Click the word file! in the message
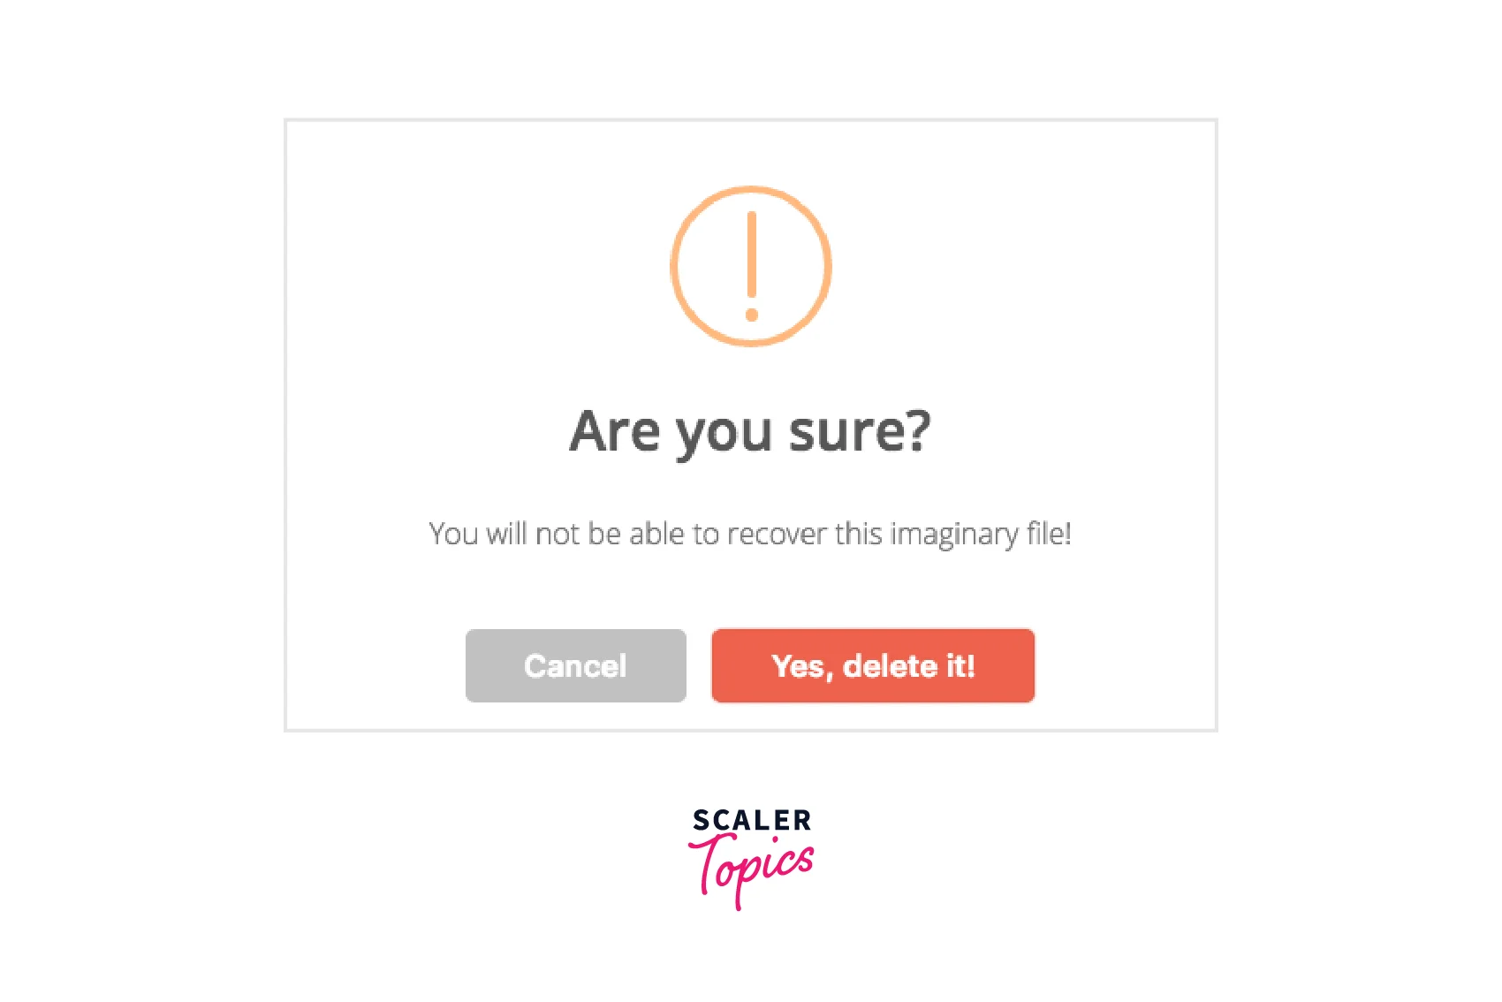 pos(1049,535)
